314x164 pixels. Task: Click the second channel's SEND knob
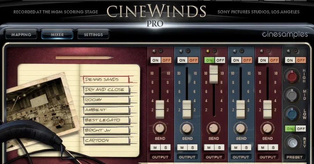[x=187, y=128]
